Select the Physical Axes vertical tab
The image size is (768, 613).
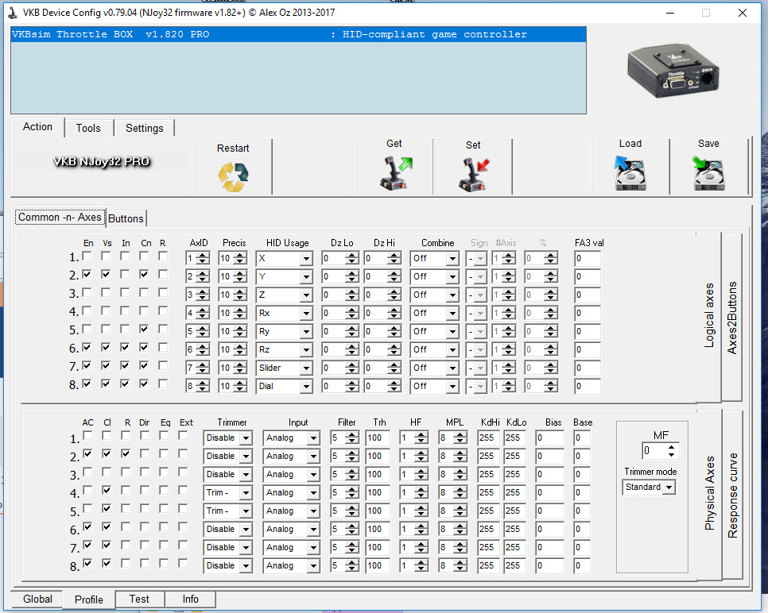(x=710, y=493)
